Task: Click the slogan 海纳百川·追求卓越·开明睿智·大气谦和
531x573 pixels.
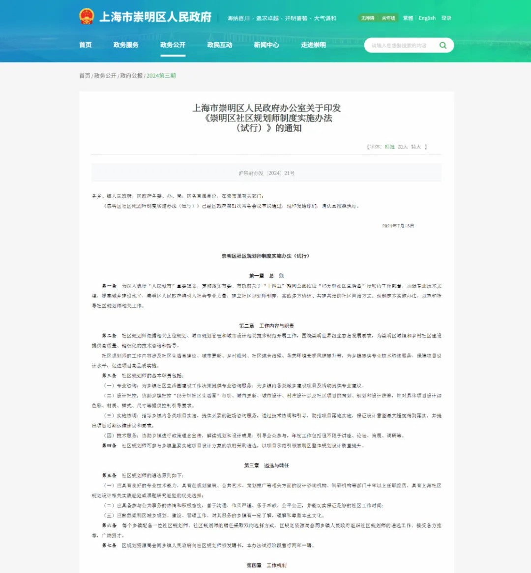Action: pyautogui.click(x=282, y=18)
